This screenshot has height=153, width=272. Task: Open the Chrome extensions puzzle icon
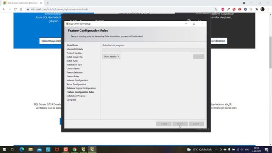pyautogui.click(x=257, y=9)
